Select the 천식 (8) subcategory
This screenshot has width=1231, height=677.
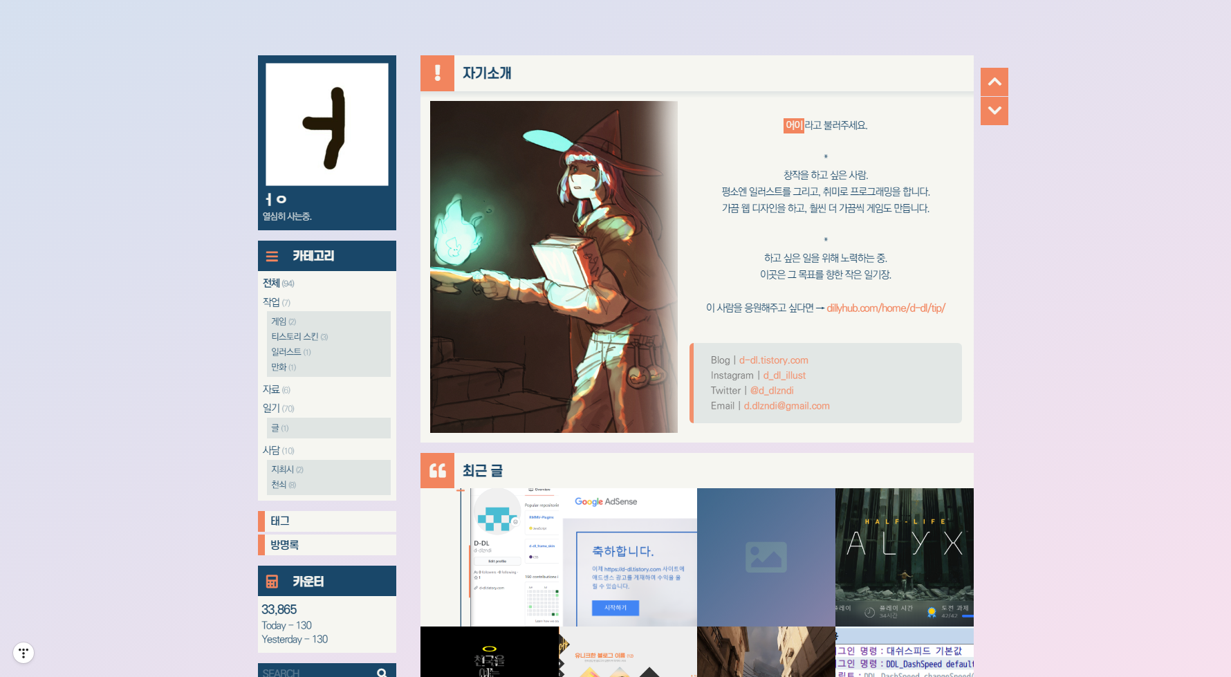[284, 485]
